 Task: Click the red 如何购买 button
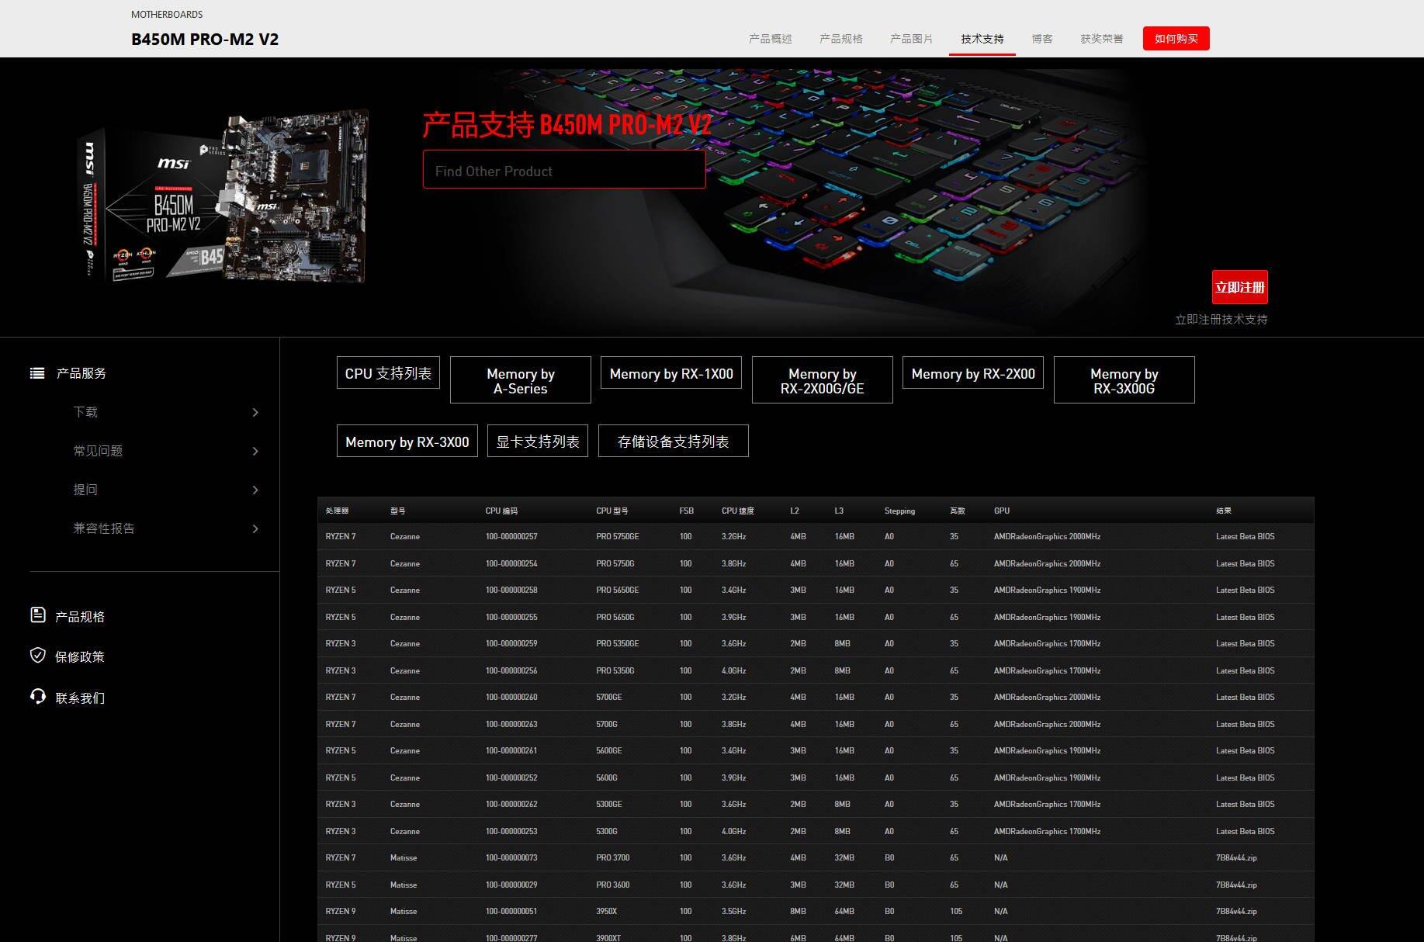click(1176, 39)
